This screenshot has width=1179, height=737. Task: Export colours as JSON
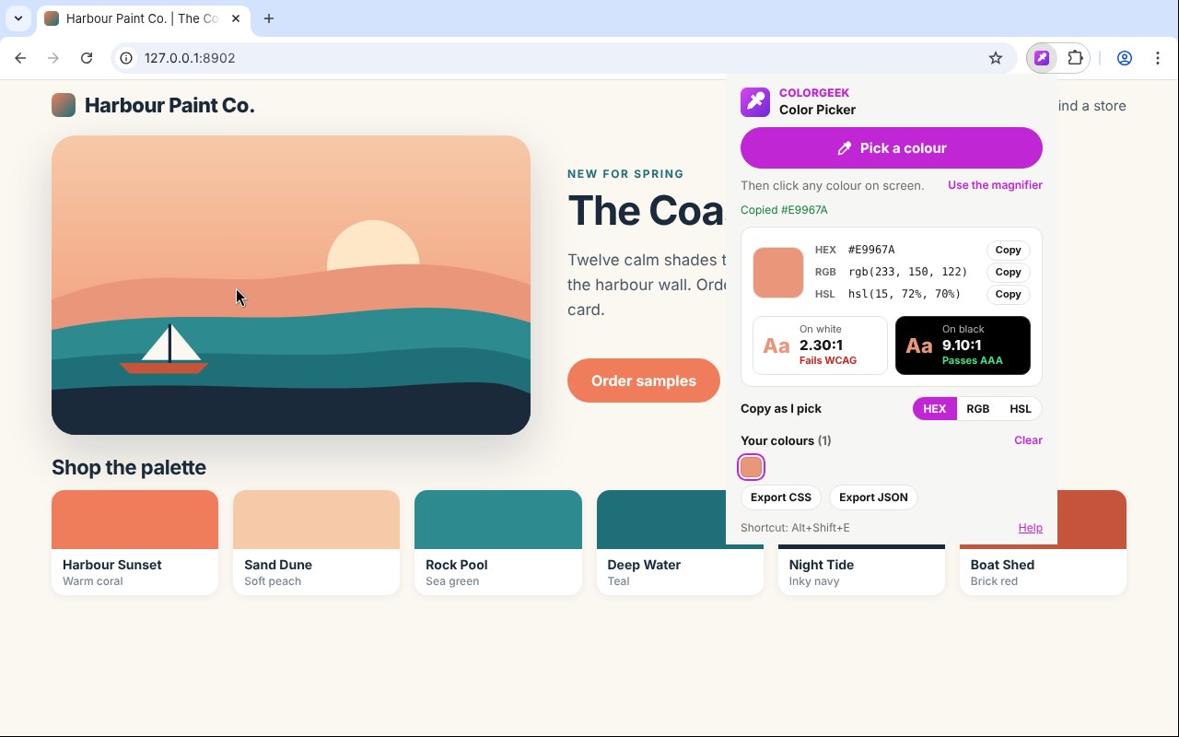(873, 497)
